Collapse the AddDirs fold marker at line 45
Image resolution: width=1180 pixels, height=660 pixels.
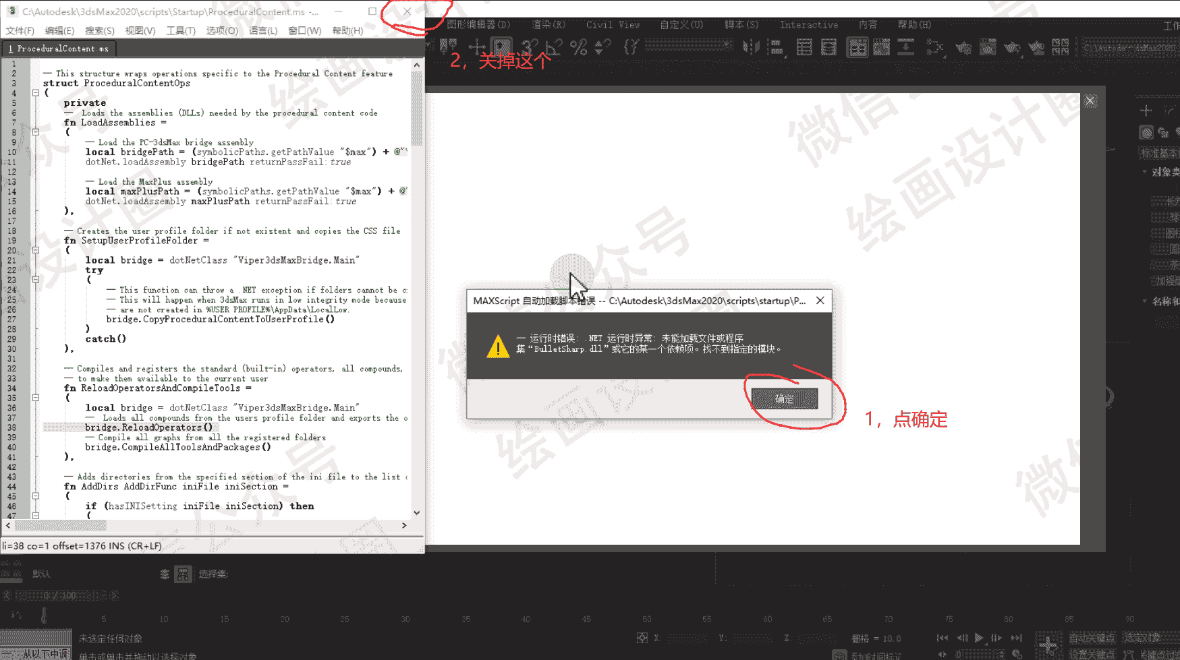[x=36, y=496]
